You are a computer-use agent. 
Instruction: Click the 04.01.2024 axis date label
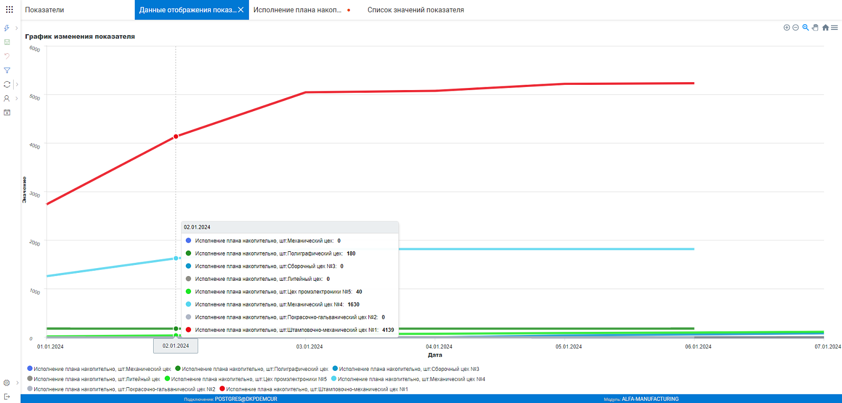(439, 347)
